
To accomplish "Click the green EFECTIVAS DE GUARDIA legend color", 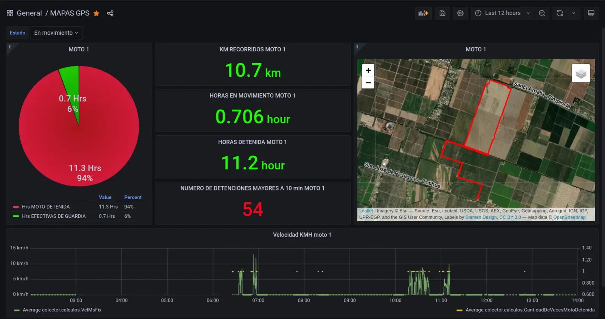I will click(16, 216).
